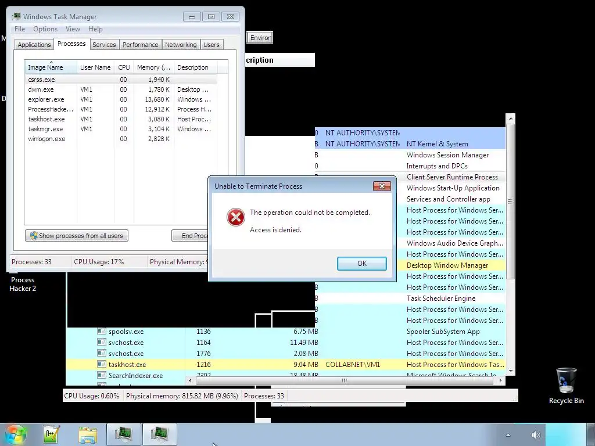Open the Windows Start menu

(15, 434)
